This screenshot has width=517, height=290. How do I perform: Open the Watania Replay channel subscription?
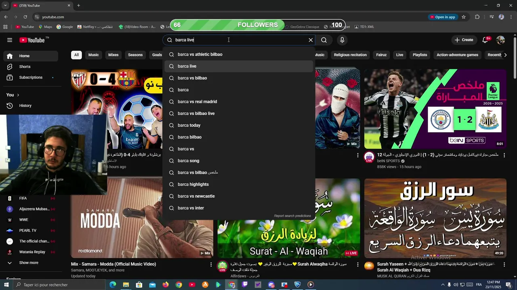pos(31,252)
